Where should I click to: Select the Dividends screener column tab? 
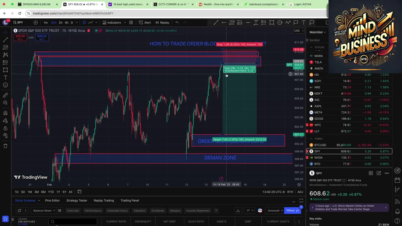158,211
